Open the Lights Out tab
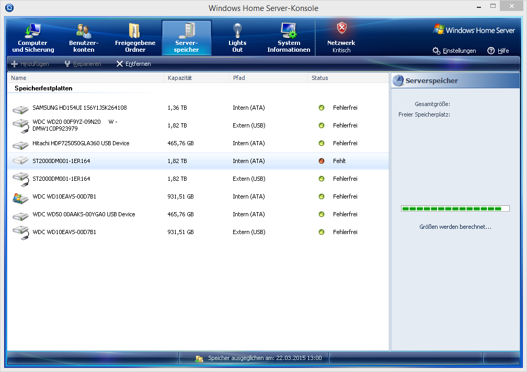527x372 pixels. point(237,38)
